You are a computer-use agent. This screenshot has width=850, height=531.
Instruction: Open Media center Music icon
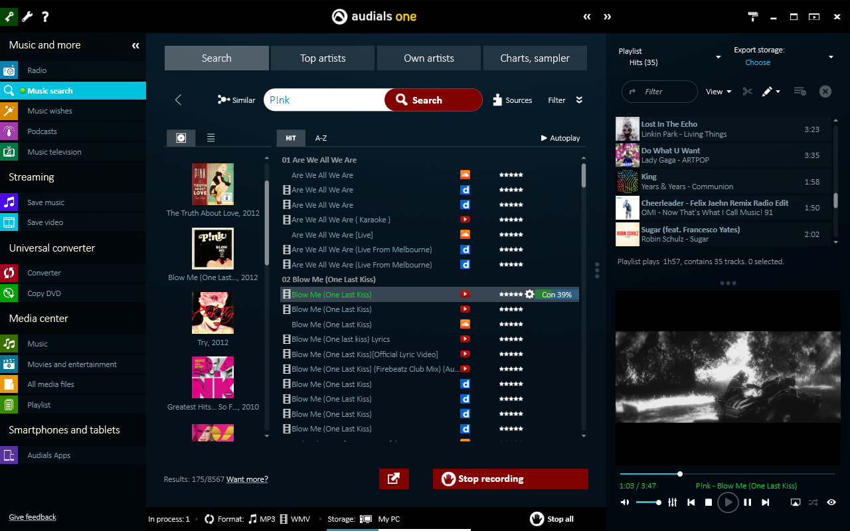coord(9,344)
